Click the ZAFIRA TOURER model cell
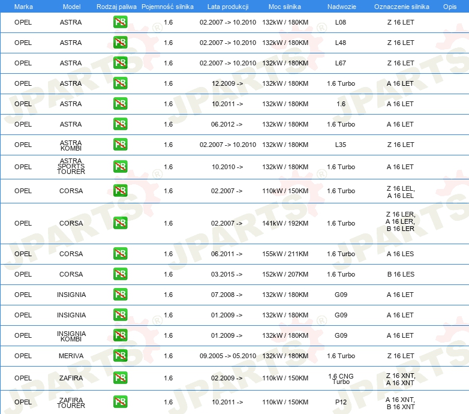Viewport: 469px width, 414px height. pos(71,403)
